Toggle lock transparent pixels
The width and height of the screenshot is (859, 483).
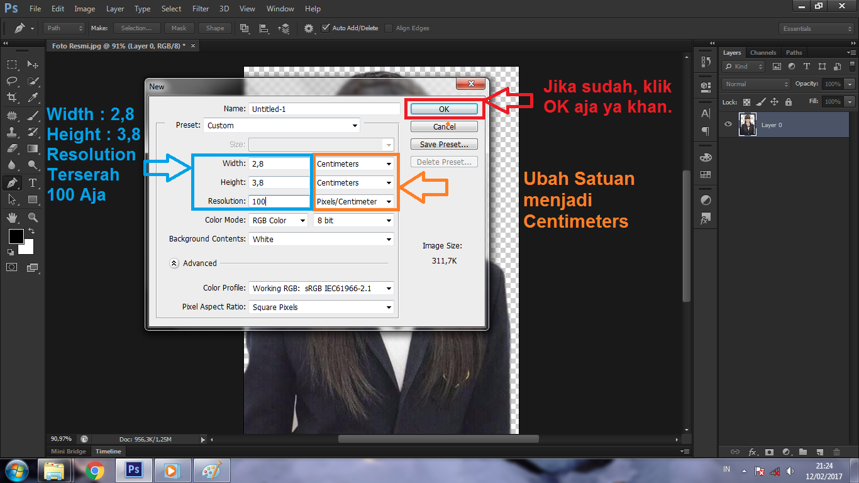(x=747, y=101)
